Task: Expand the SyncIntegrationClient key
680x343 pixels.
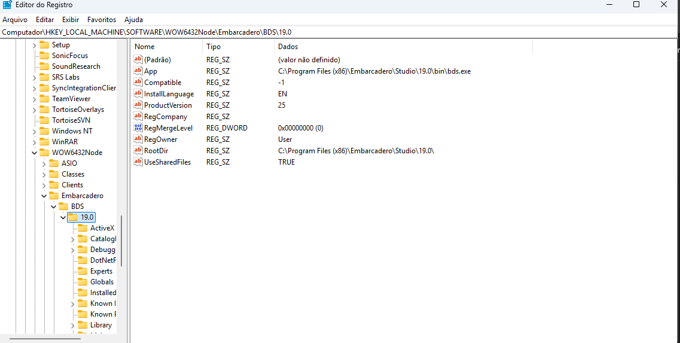Action: [34, 88]
